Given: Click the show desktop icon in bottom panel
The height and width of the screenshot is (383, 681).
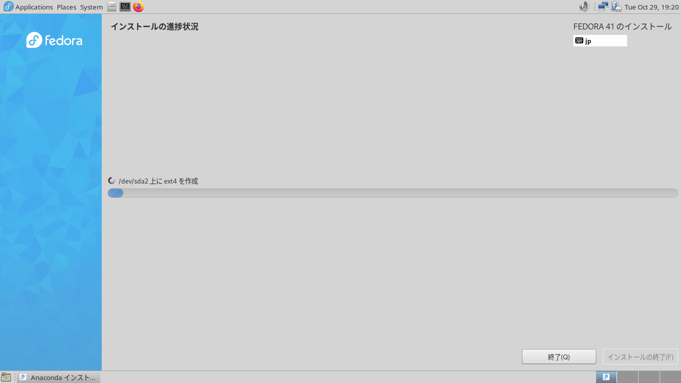Looking at the screenshot, I should [6, 377].
